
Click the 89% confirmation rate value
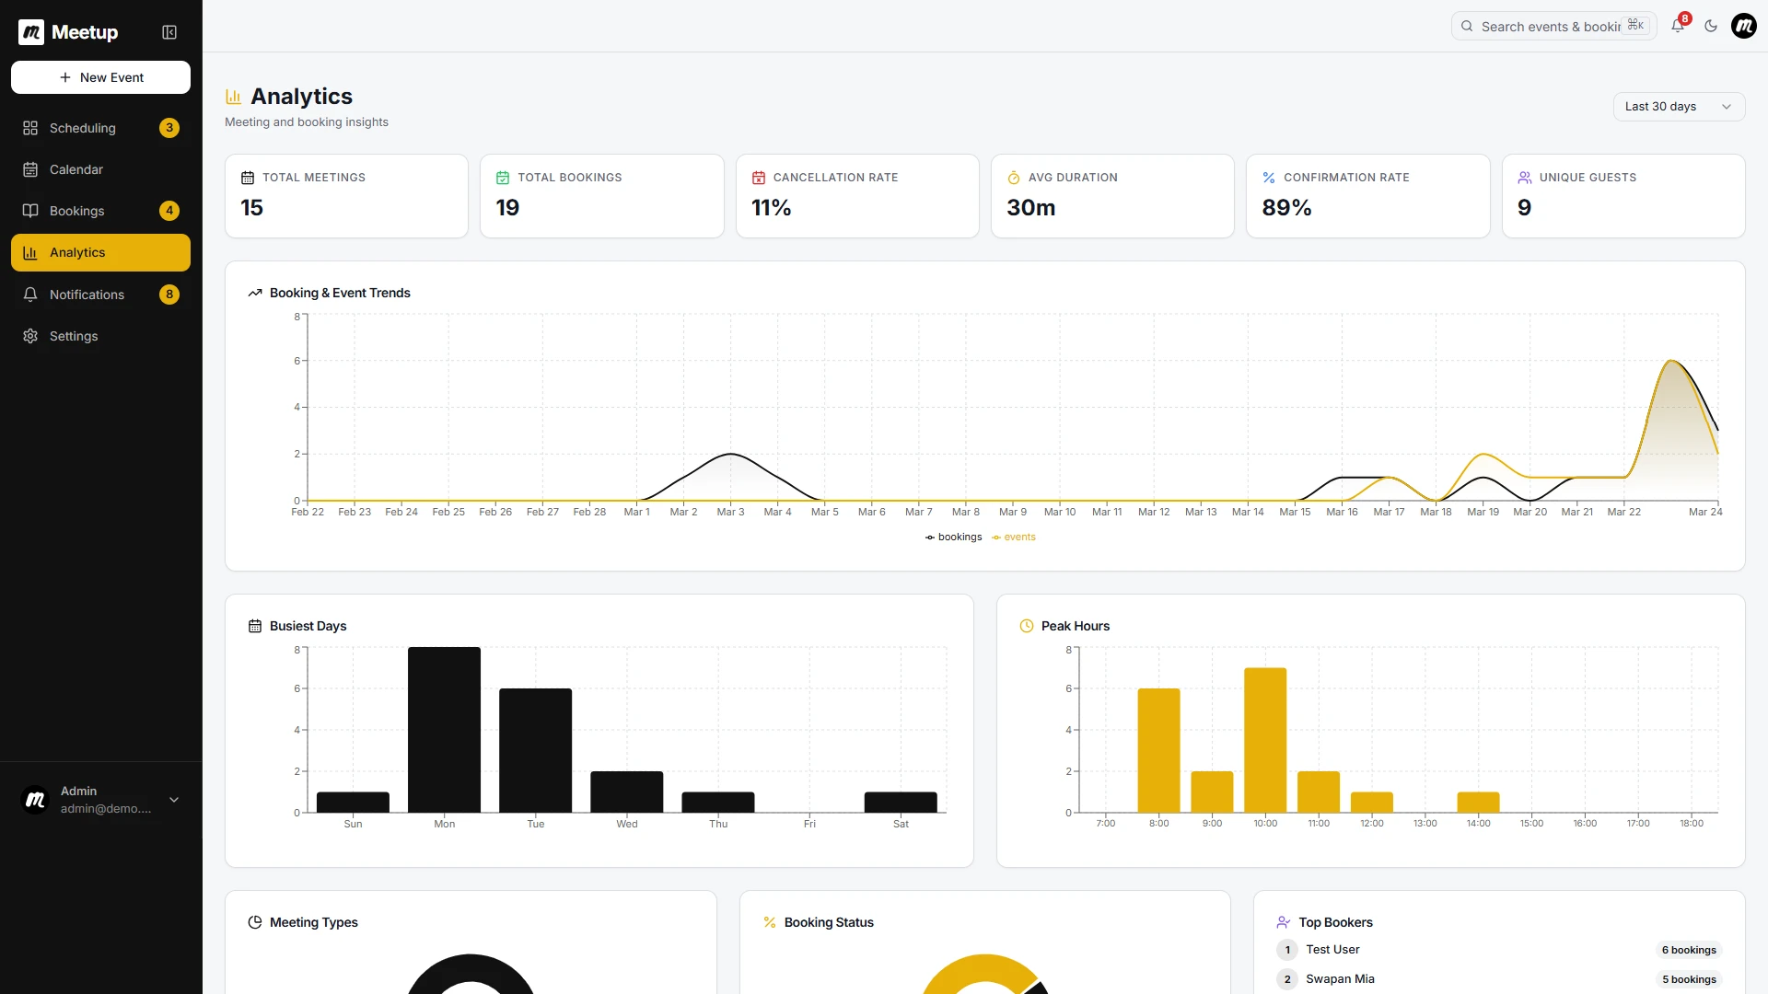(x=1286, y=208)
